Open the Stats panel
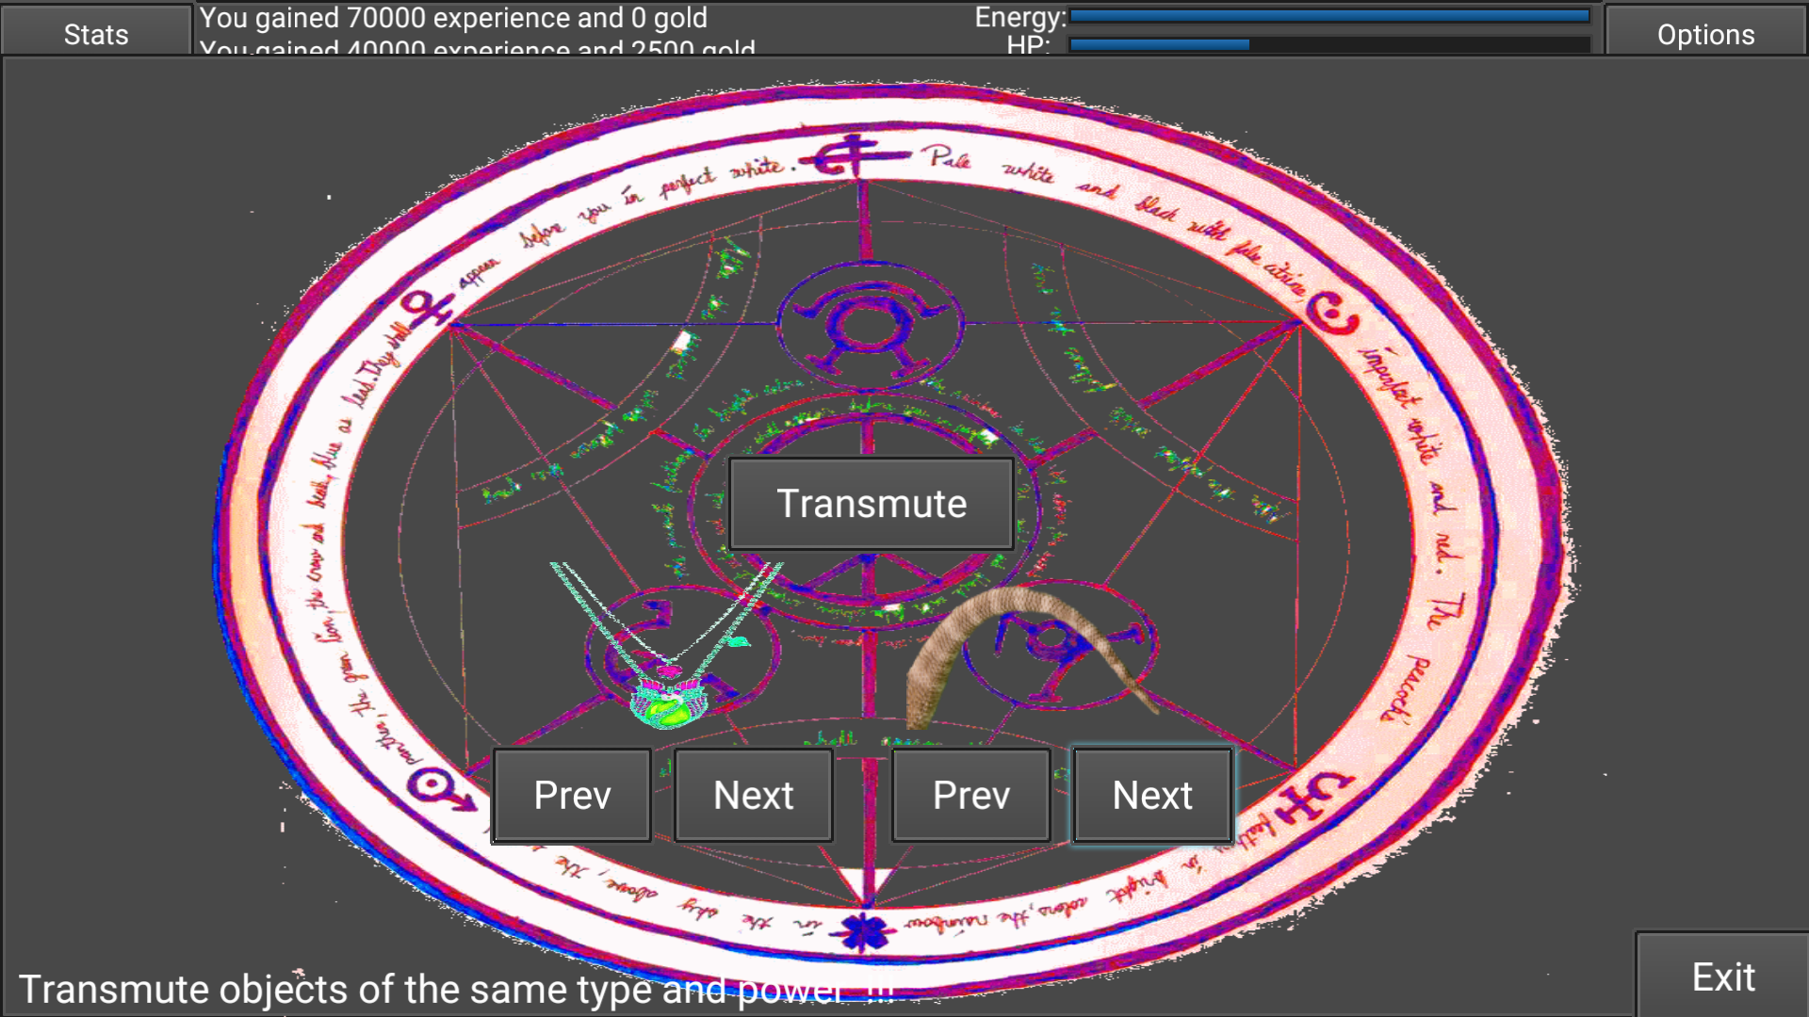This screenshot has width=1809, height=1017. pyautogui.click(x=95, y=31)
